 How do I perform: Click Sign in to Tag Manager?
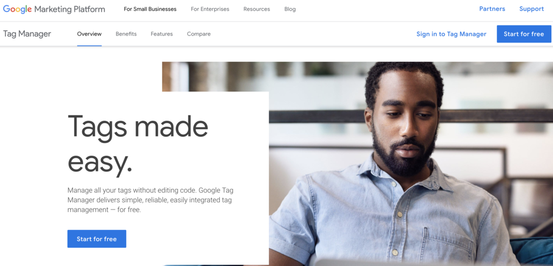(x=451, y=34)
